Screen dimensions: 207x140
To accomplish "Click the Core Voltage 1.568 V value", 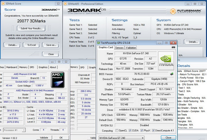I will click(x=39, y=85).
